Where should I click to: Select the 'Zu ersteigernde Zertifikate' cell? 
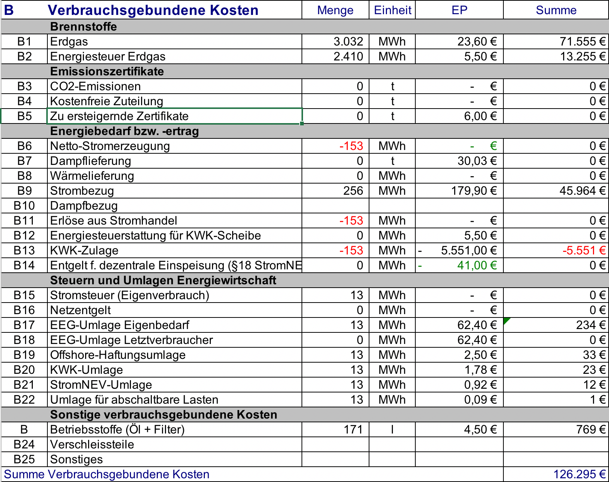pos(174,116)
